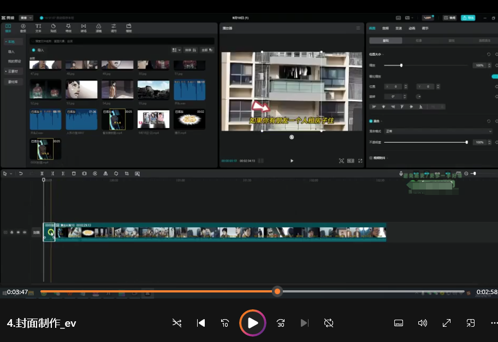
Task: Click the trash Delete icon in timeline toolbar
Action: pyautogui.click(x=74, y=174)
